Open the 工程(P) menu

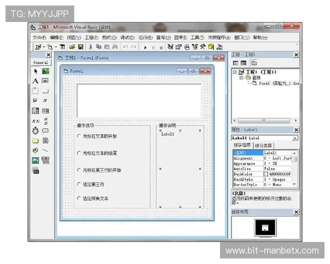[x=91, y=38]
